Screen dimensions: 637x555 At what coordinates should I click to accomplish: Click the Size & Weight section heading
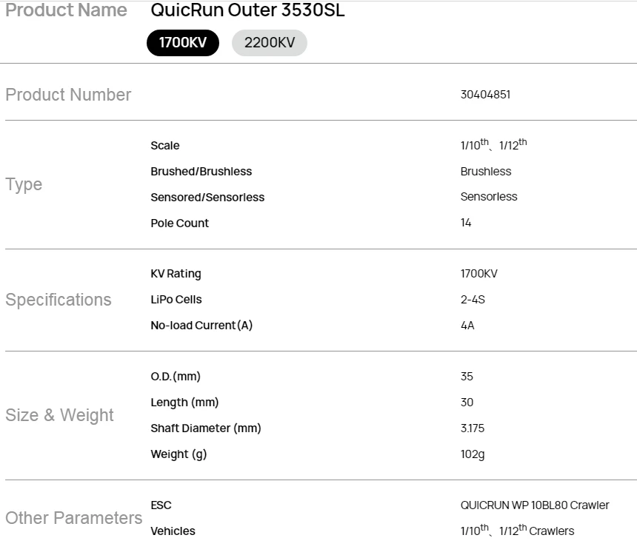pyautogui.click(x=60, y=415)
